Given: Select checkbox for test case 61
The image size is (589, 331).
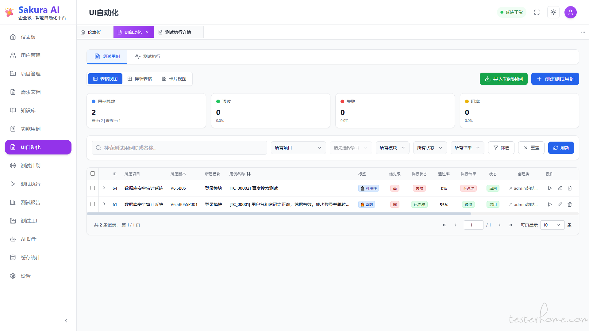Looking at the screenshot, I should pyautogui.click(x=93, y=204).
